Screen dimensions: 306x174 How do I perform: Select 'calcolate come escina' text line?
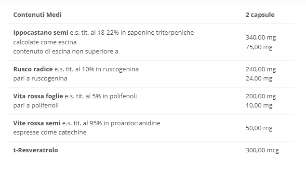coord(45,42)
